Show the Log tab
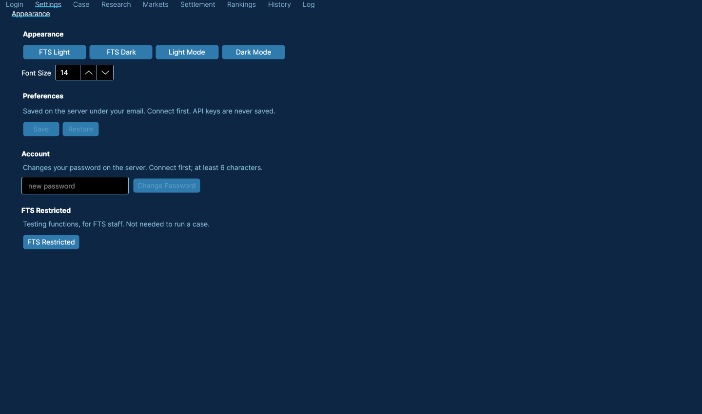Viewport: 702px width, 414px height. [309, 4]
